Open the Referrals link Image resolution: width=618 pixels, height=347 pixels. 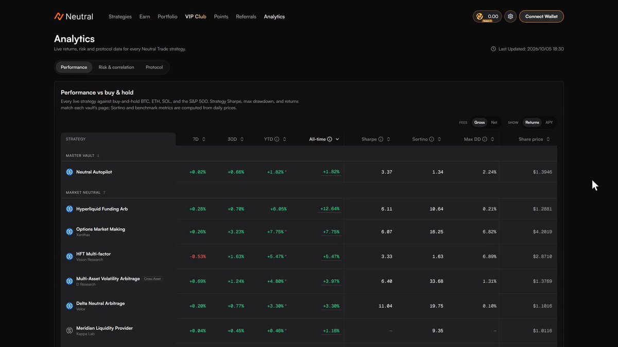tap(246, 16)
